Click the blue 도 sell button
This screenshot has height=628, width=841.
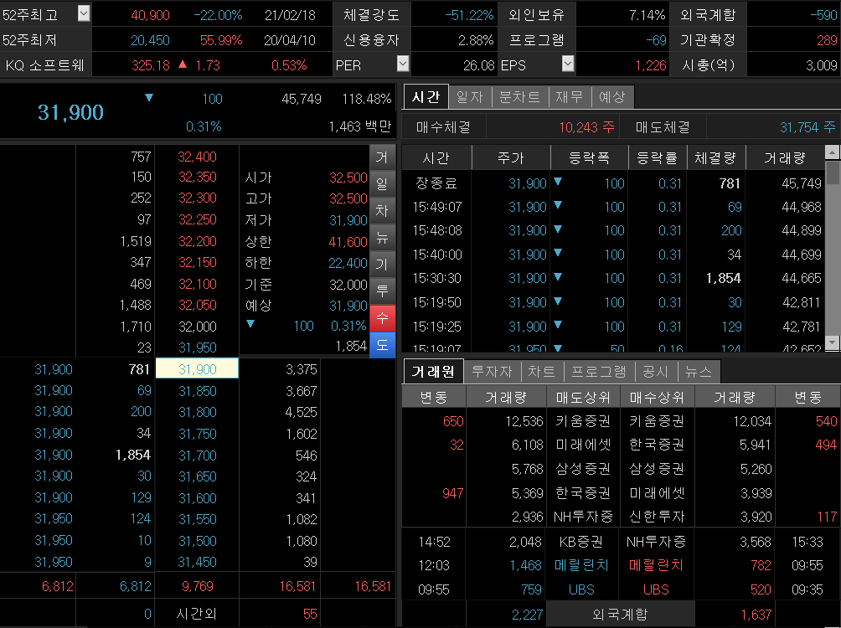tap(382, 344)
